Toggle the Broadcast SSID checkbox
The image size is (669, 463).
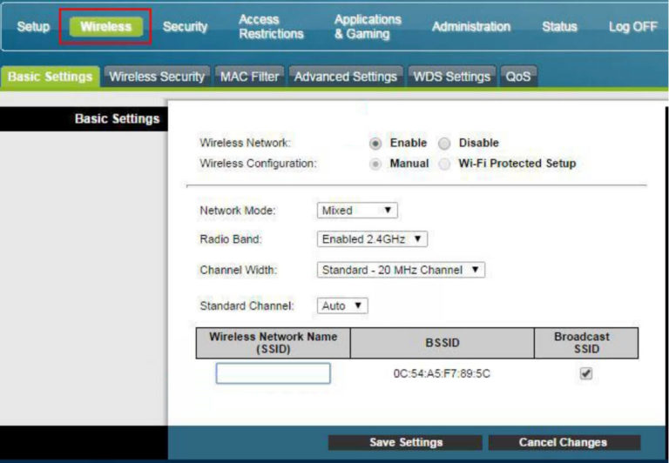tap(586, 372)
